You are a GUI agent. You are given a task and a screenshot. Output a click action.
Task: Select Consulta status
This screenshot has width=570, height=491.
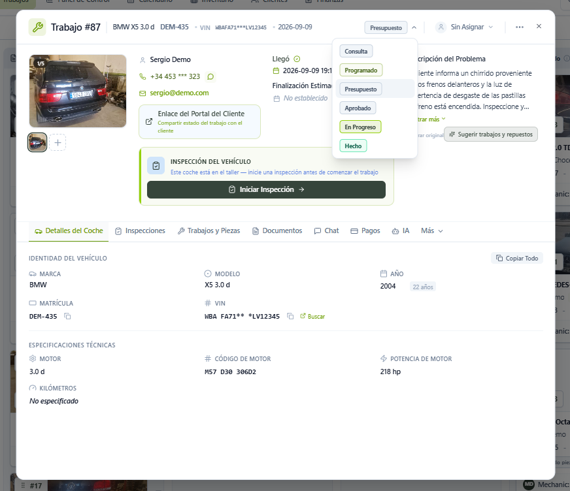(356, 51)
